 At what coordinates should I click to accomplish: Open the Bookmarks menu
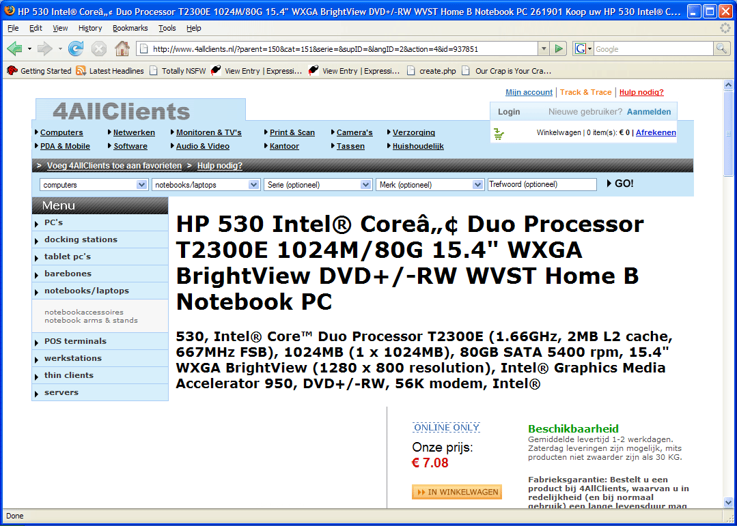[130, 28]
